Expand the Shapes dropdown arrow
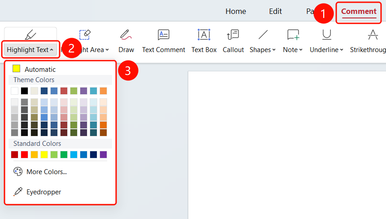Viewport: 386px width, 219px height. tap(274, 50)
